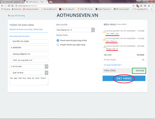Screen dimensions: 155x119
Task: Open Giáo viên tiếng Anh bookmark
Action: tap(67, 9)
